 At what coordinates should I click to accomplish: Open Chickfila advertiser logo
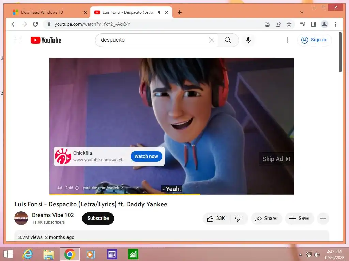pyautogui.click(x=63, y=156)
